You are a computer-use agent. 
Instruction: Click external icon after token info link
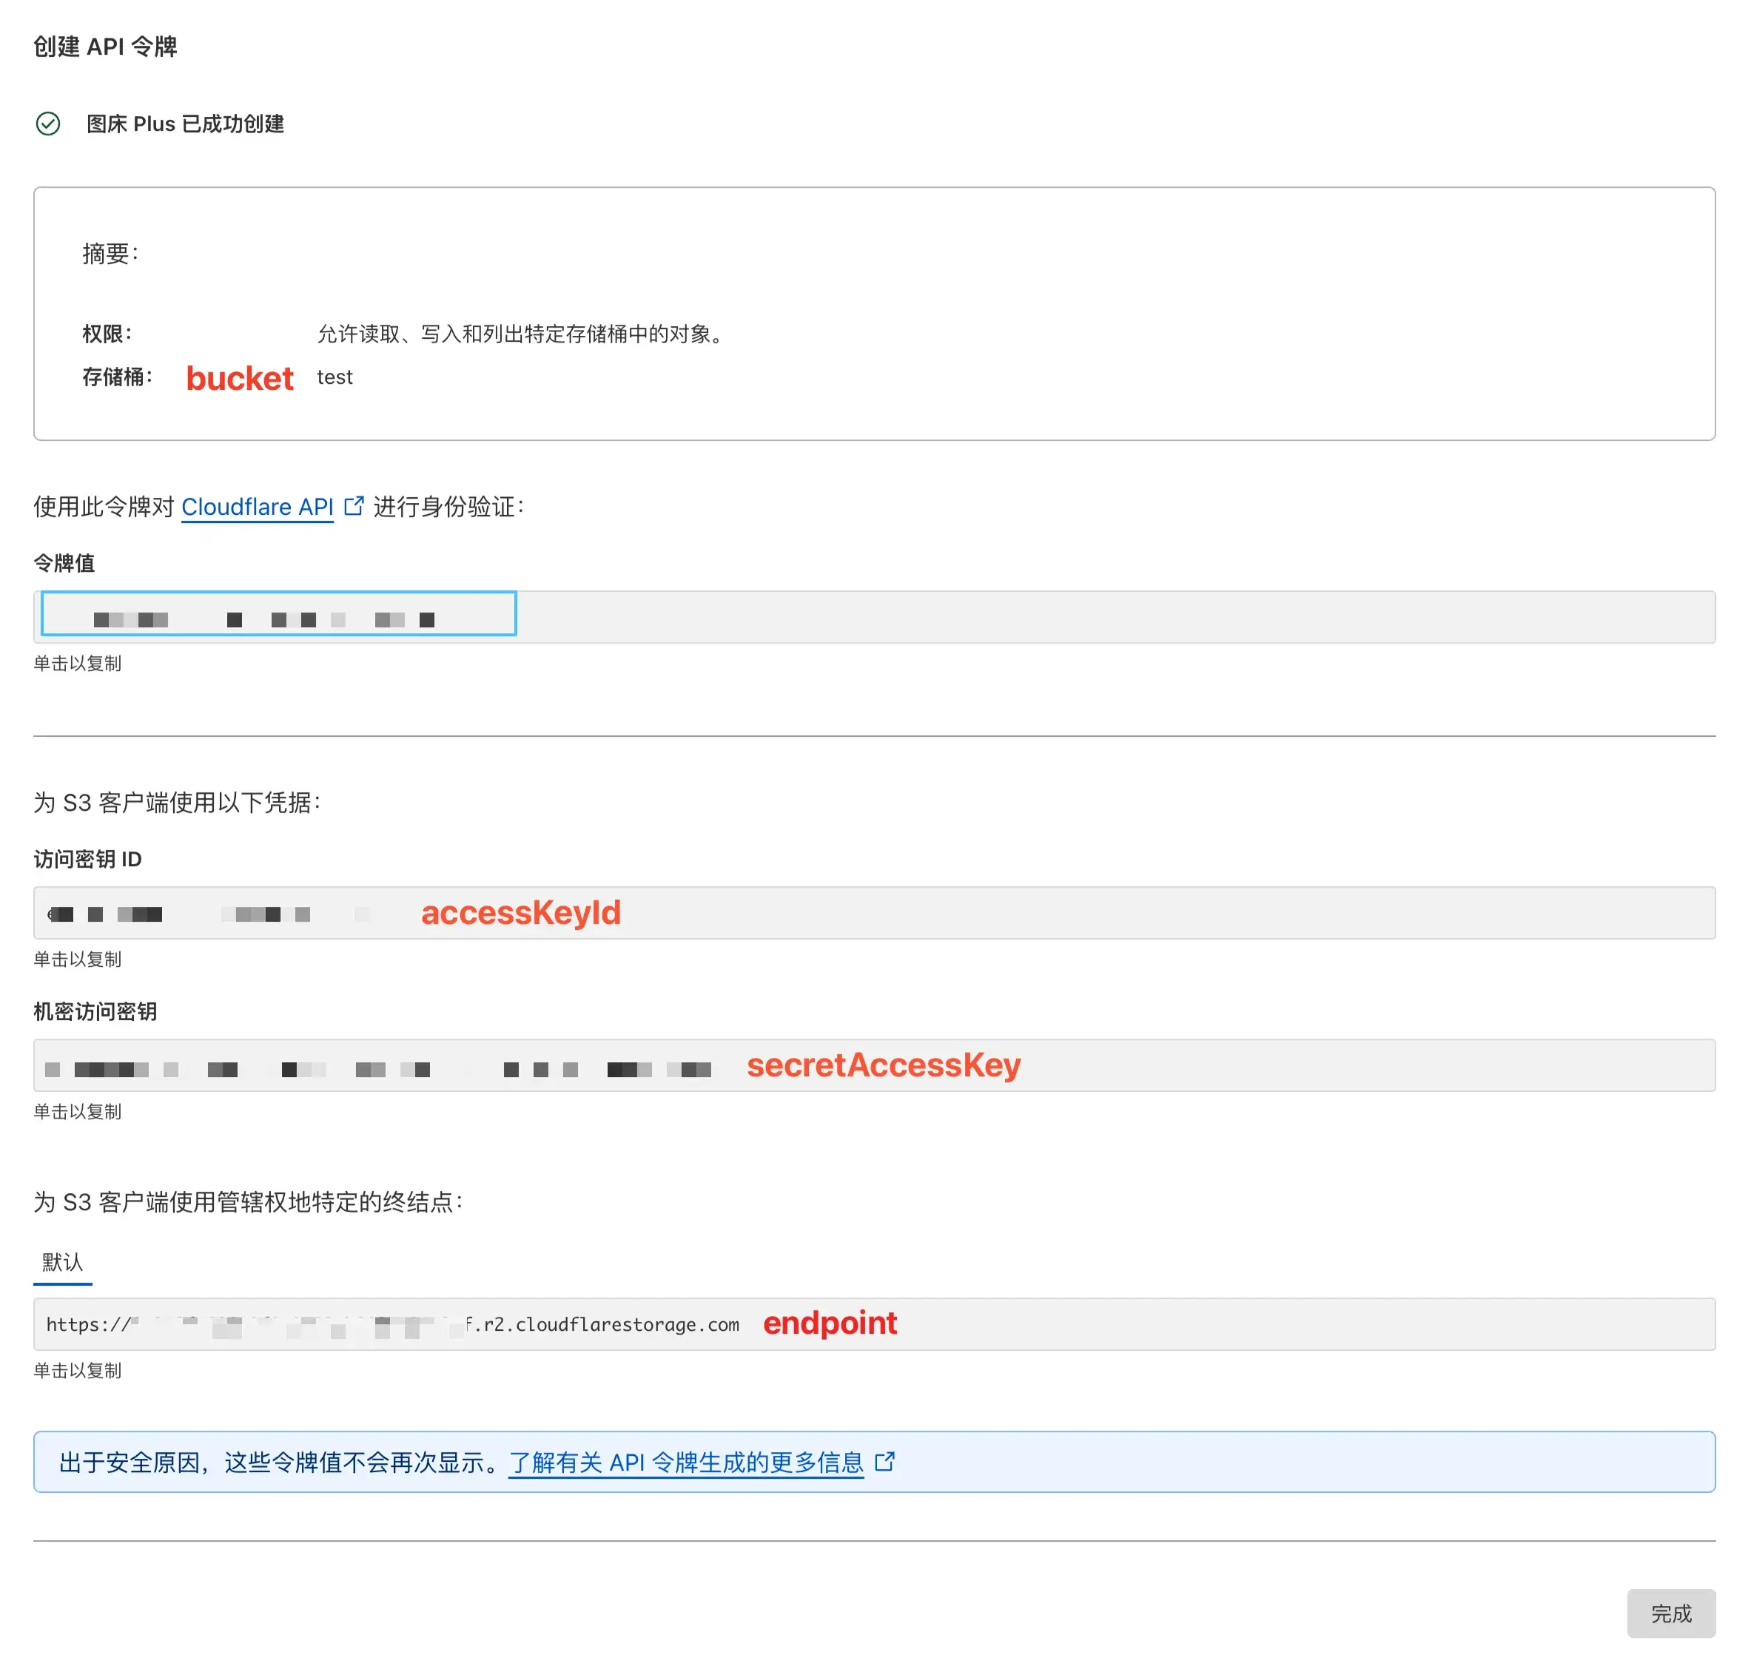884,1461
